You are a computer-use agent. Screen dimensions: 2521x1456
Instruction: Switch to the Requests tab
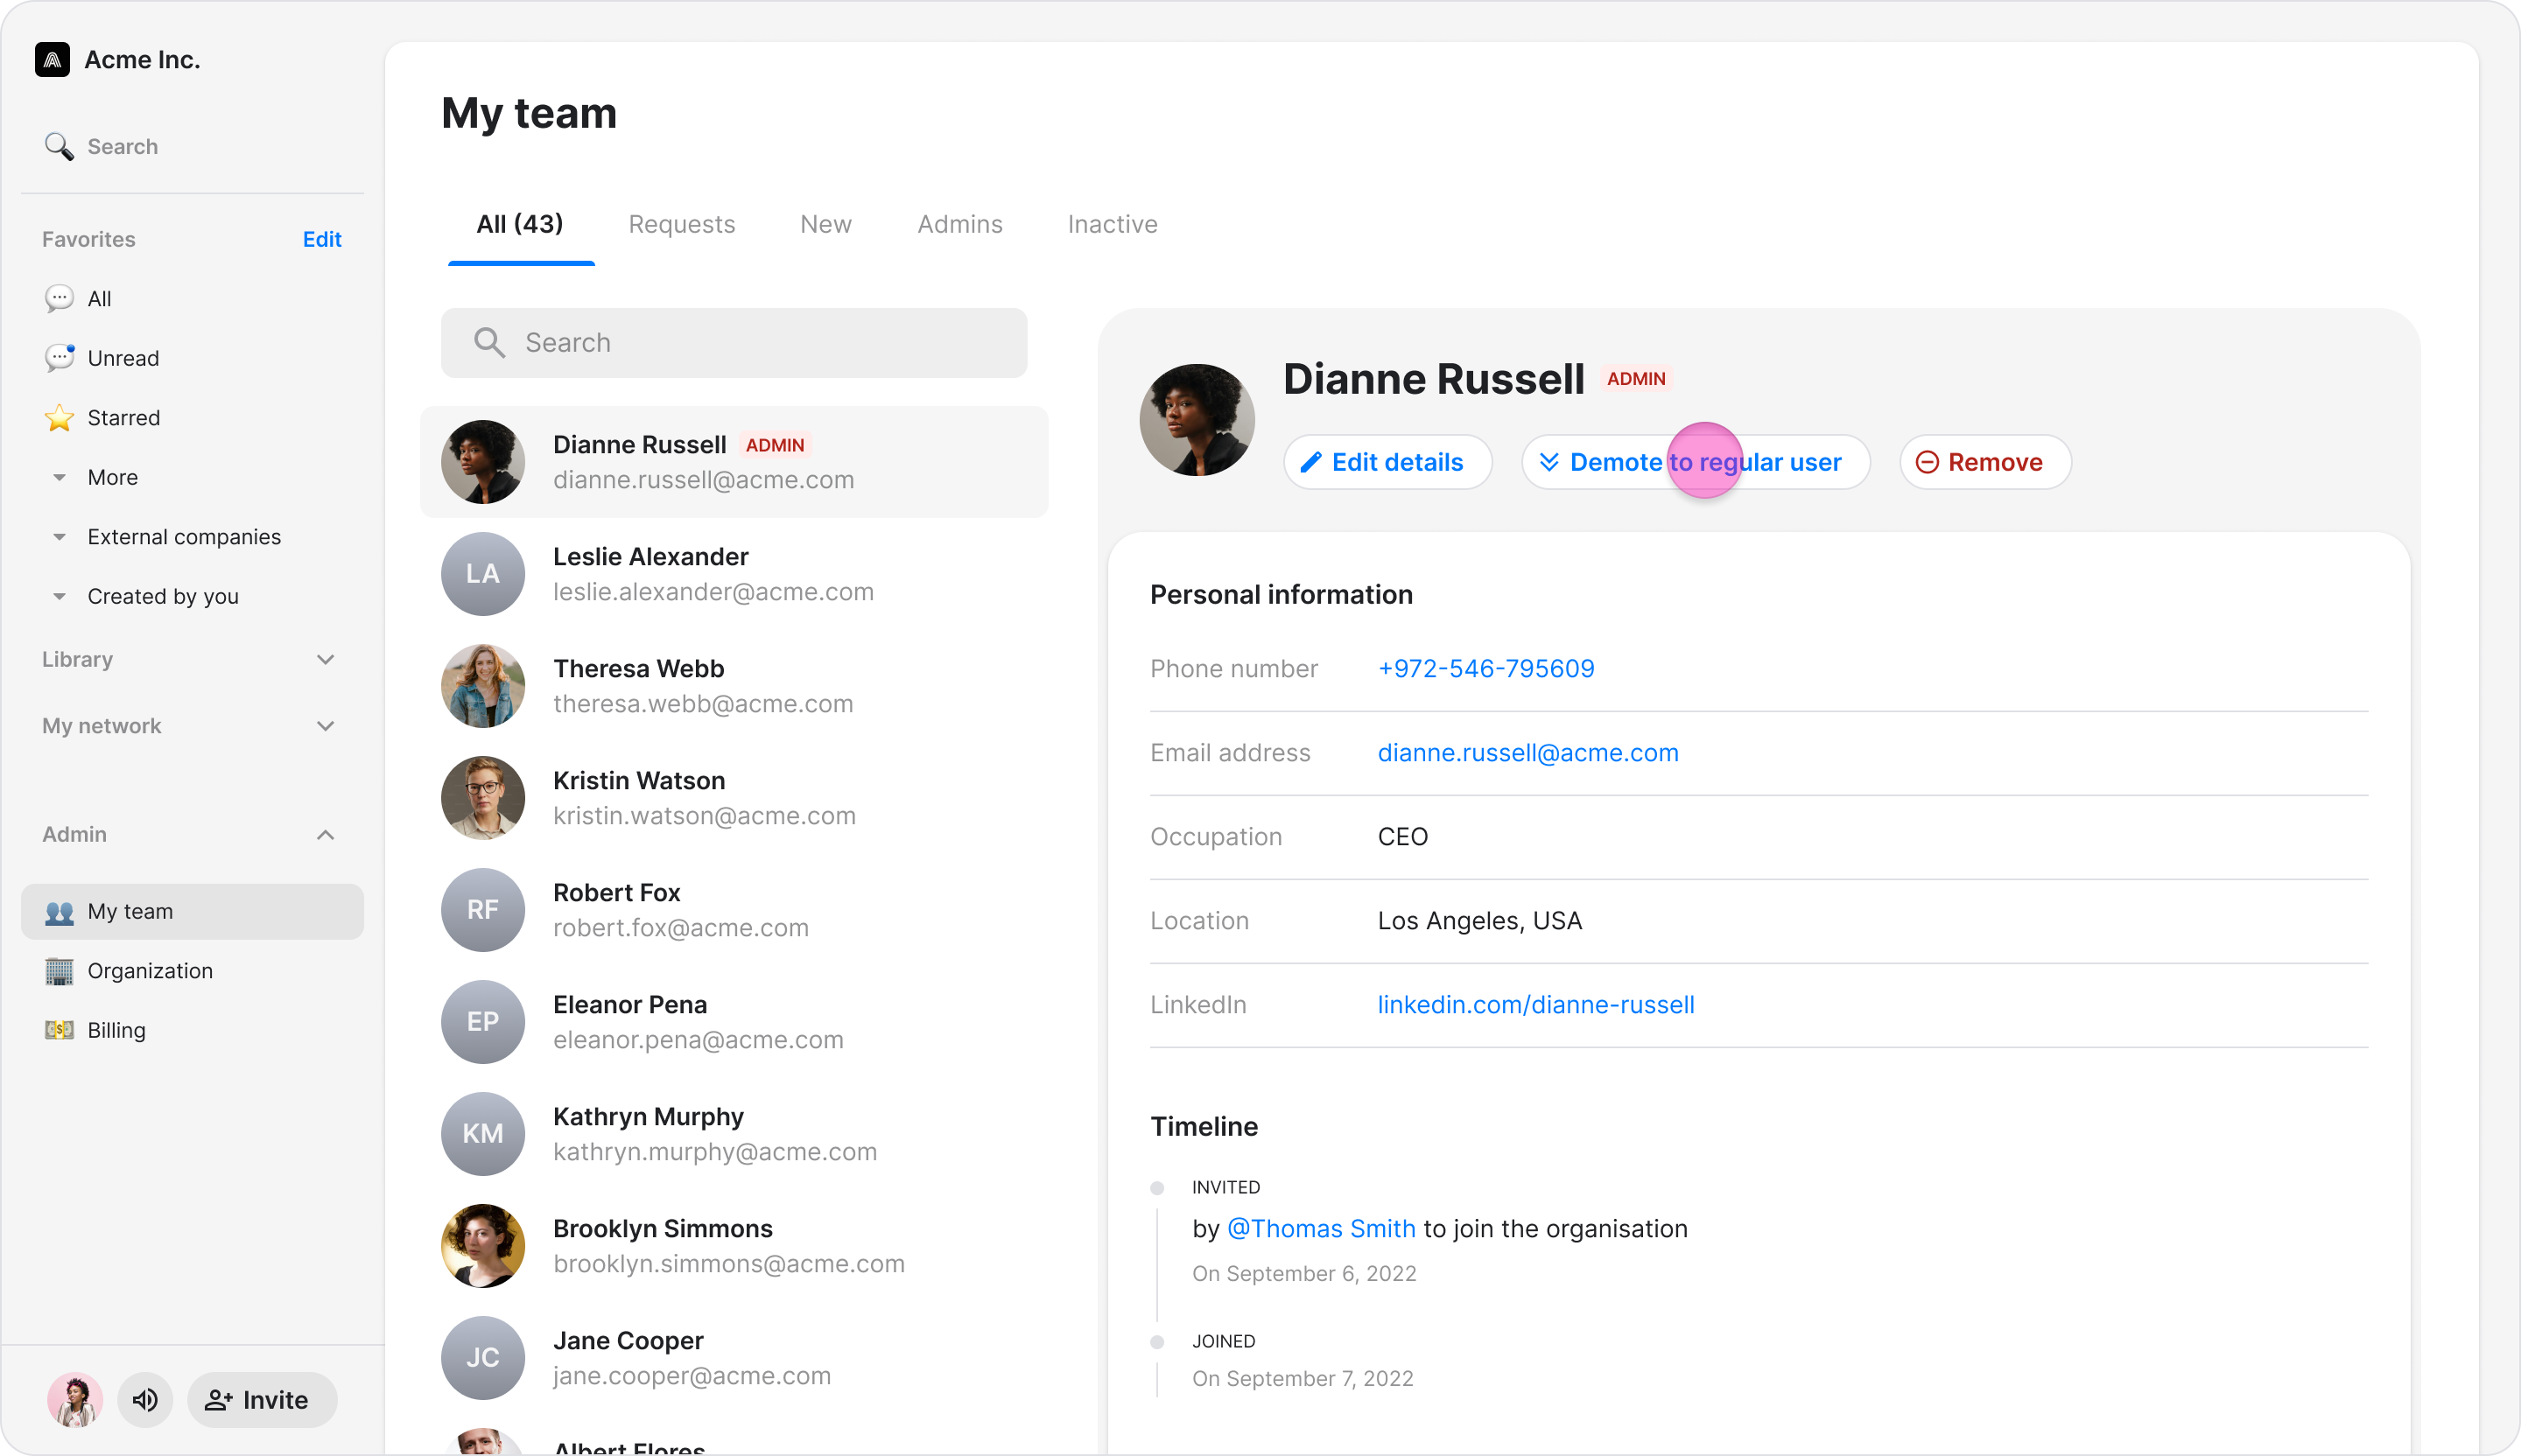tap(681, 224)
